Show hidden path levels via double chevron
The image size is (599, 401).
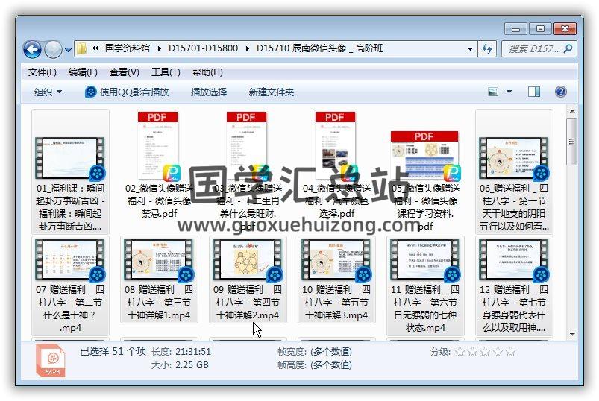95,48
